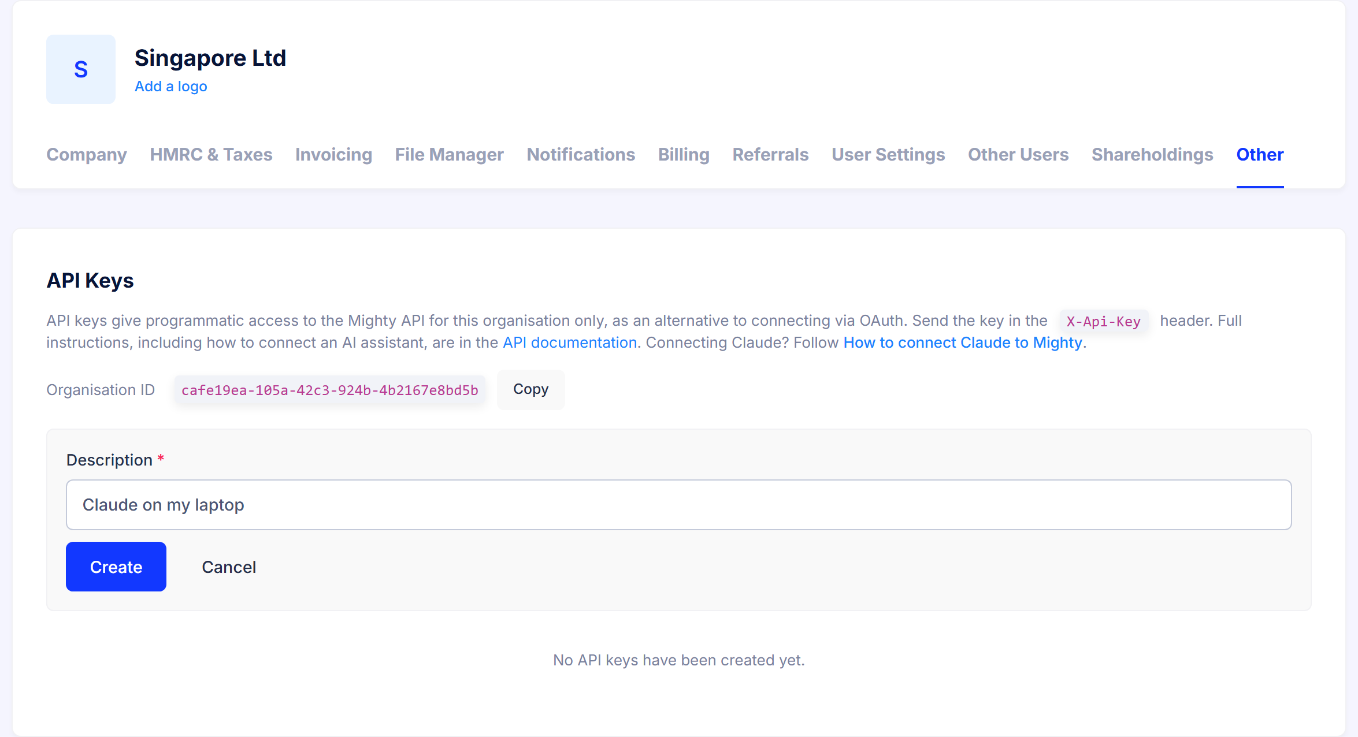The width and height of the screenshot is (1358, 737).
Task: Open the Billing tab
Action: coord(684,154)
